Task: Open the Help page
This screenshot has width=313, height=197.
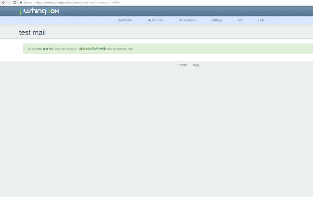Action: pyautogui.click(x=261, y=20)
